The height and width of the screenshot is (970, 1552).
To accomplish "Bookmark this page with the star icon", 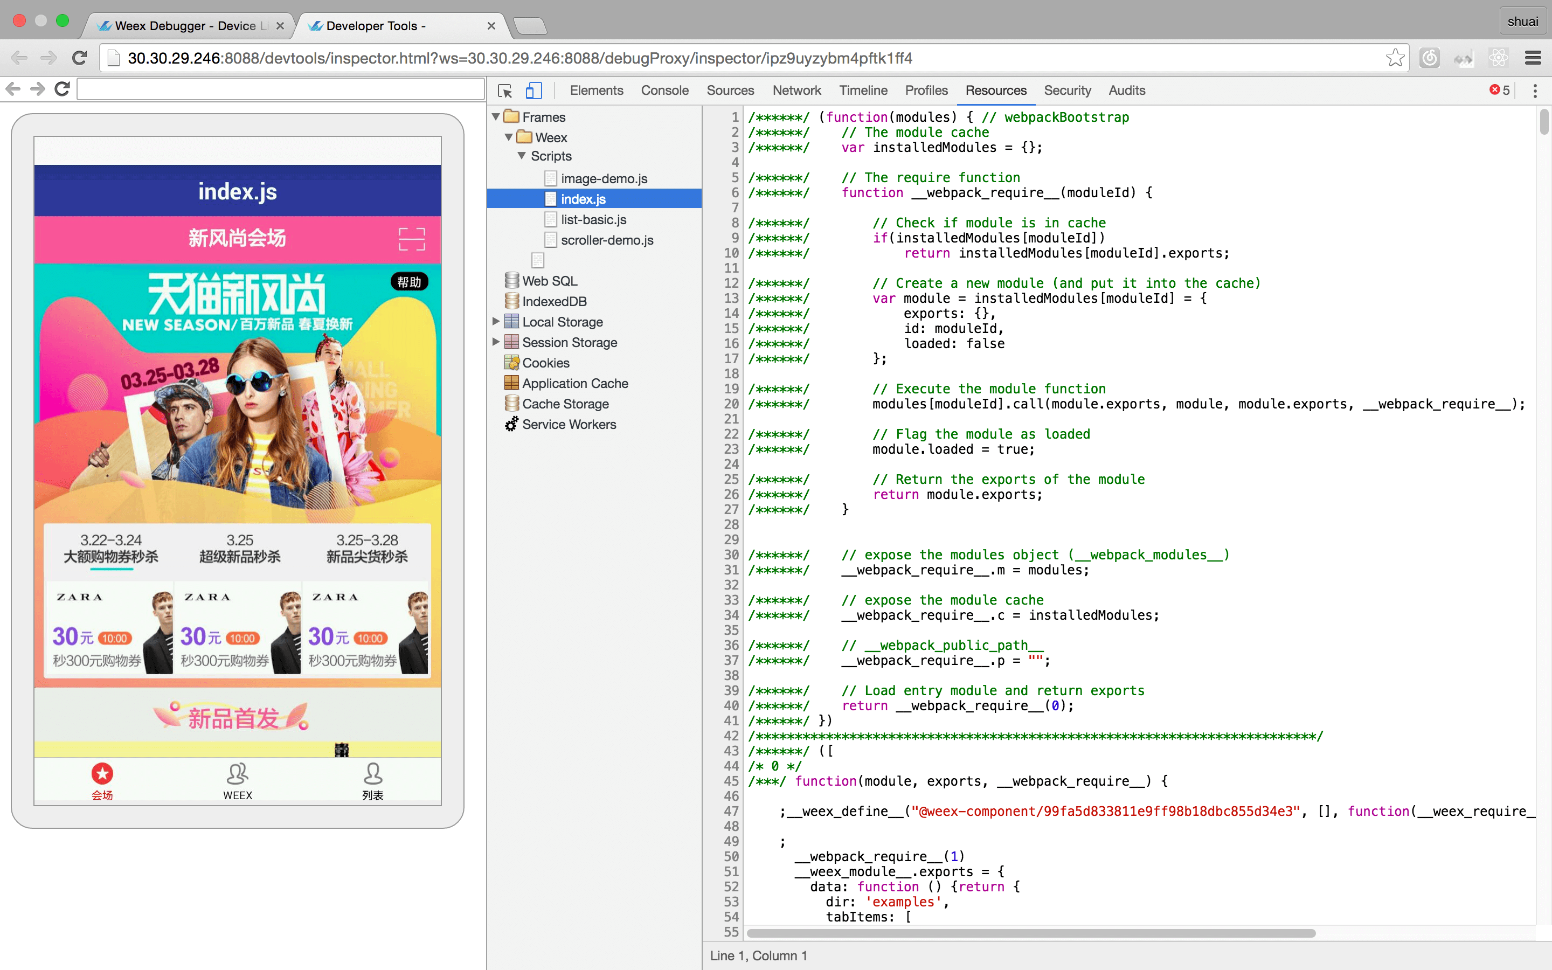I will (1394, 58).
